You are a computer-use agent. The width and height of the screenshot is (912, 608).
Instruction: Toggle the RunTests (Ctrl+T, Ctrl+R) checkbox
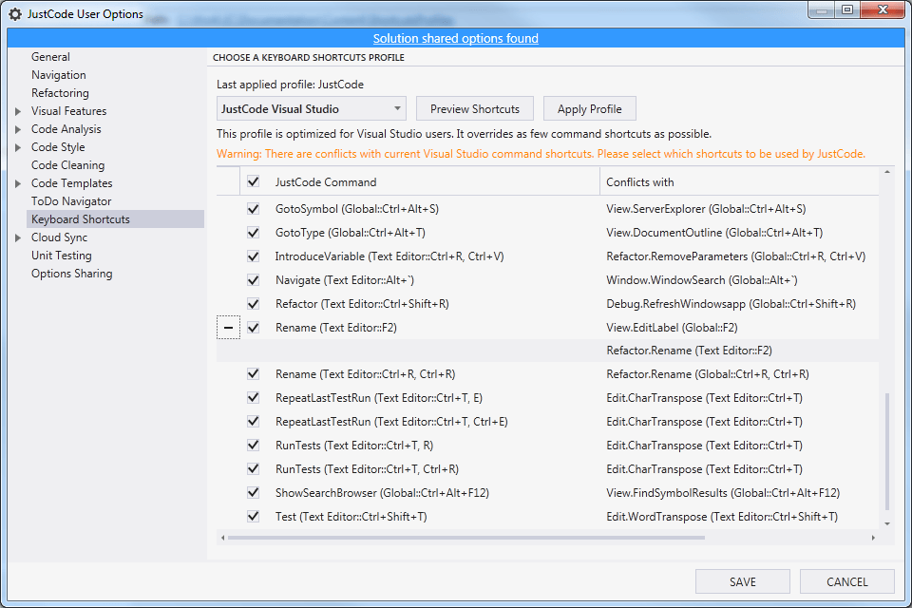click(x=253, y=469)
